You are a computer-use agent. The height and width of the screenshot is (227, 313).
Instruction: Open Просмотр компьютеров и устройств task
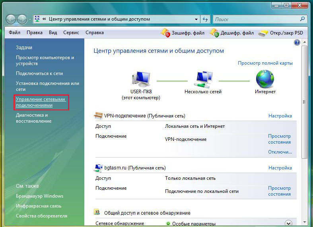[x=45, y=61]
